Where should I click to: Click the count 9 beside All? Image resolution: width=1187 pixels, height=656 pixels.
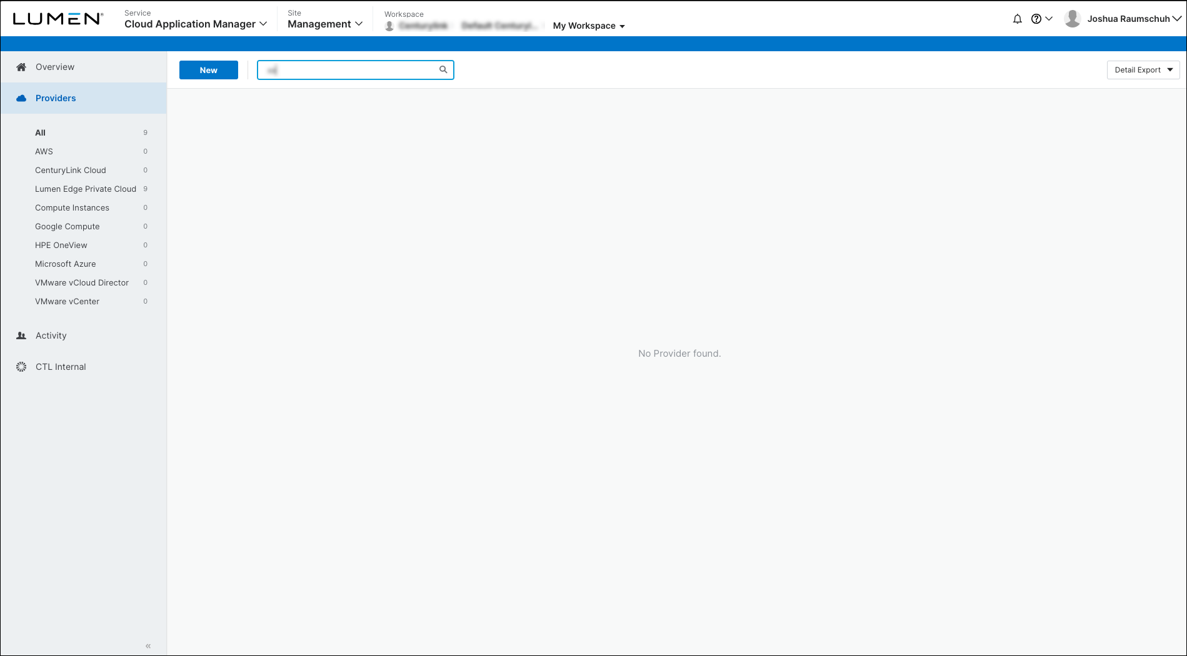(146, 132)
